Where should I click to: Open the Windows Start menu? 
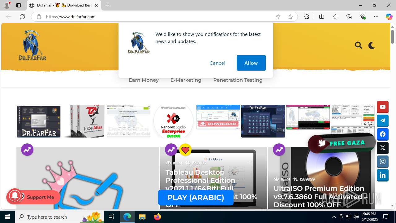click(x=7, y=217)
